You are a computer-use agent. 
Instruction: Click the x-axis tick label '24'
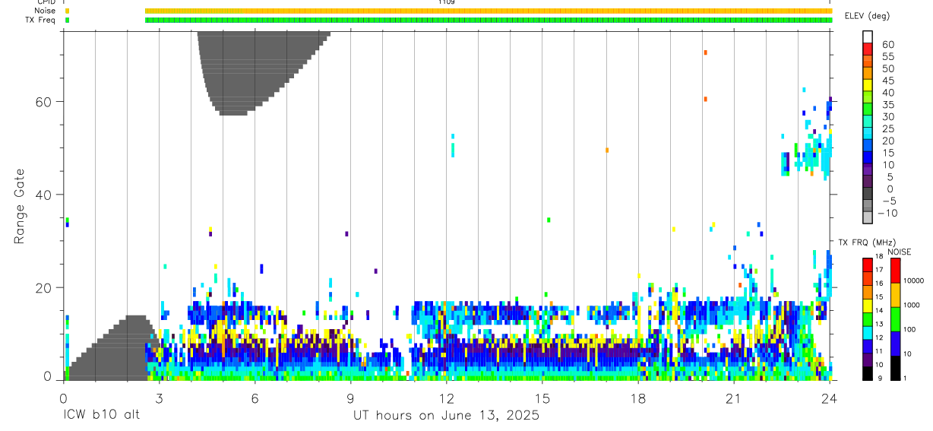tap(830, 398)
